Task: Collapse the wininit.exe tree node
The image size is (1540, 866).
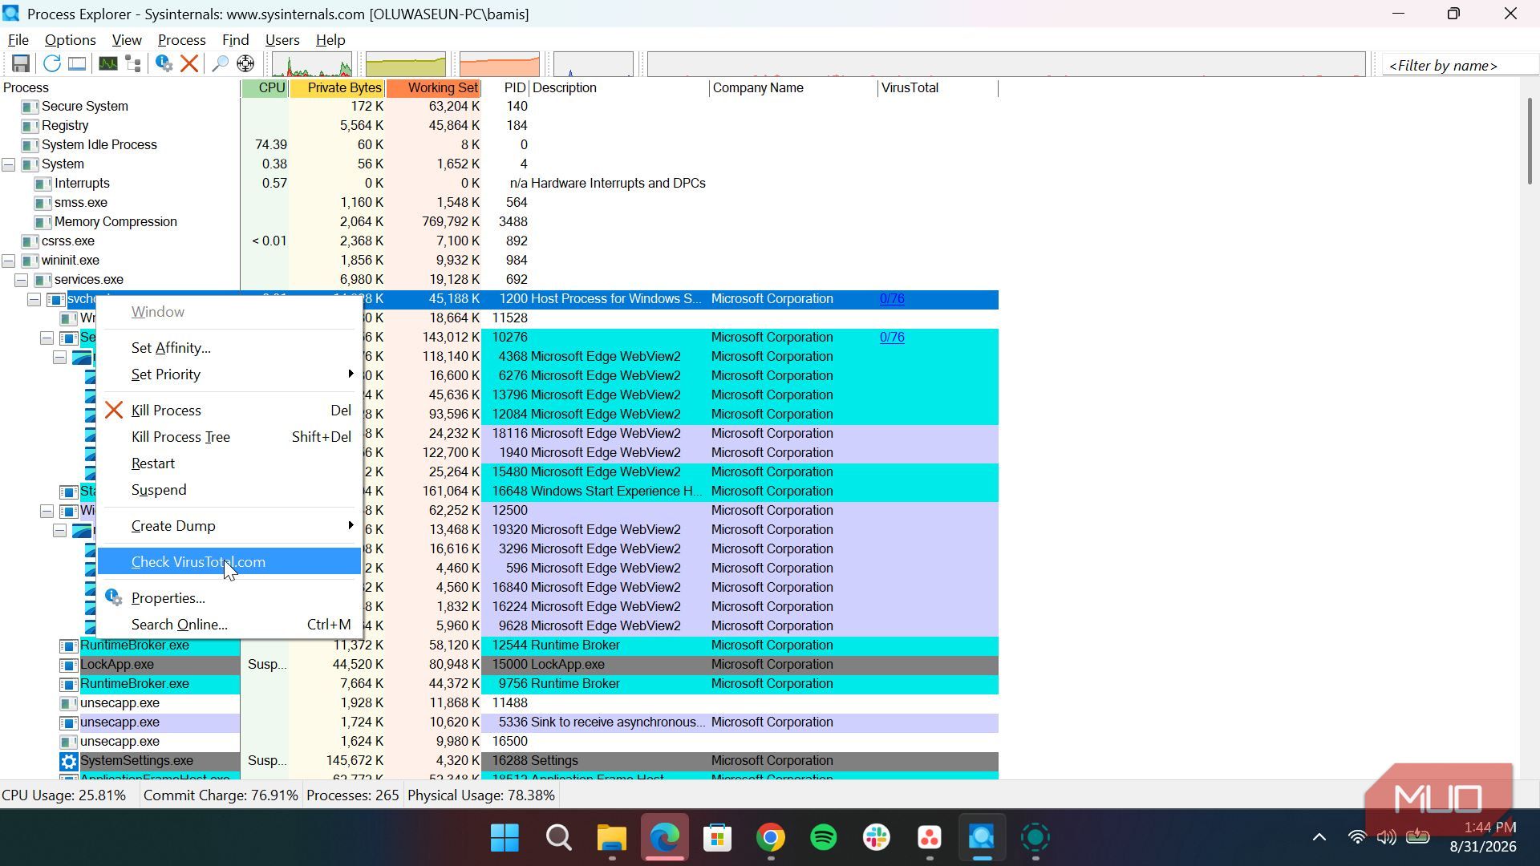Action: [8, 261]
